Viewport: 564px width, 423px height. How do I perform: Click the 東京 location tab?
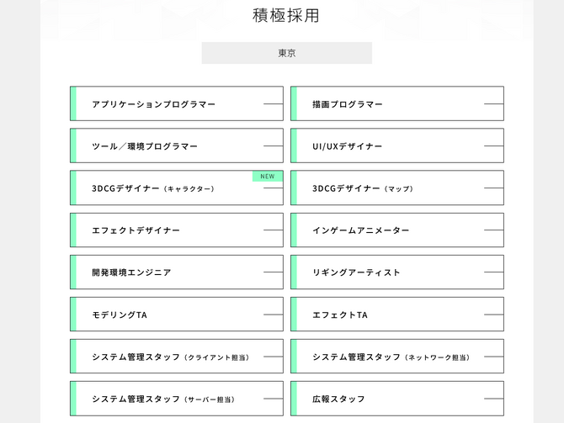point(287,53)
